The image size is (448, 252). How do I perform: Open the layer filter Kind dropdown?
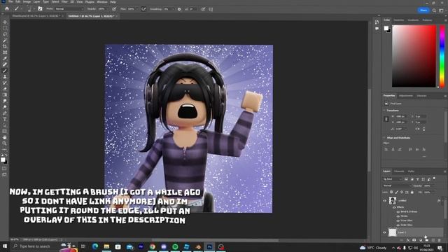pyautogui.click(x=393, y=179)
